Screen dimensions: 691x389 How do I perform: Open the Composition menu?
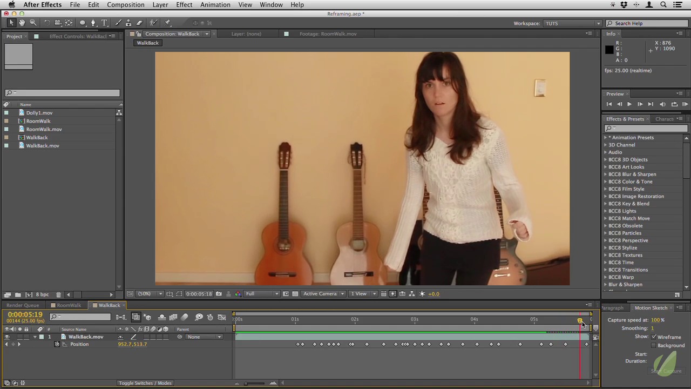(126, 5)
